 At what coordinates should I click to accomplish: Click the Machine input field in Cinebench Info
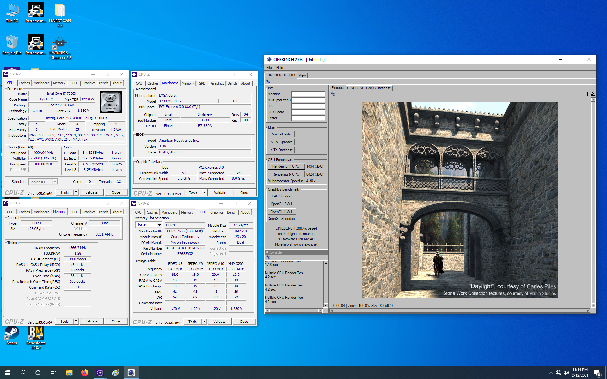(x=308, y=94)
